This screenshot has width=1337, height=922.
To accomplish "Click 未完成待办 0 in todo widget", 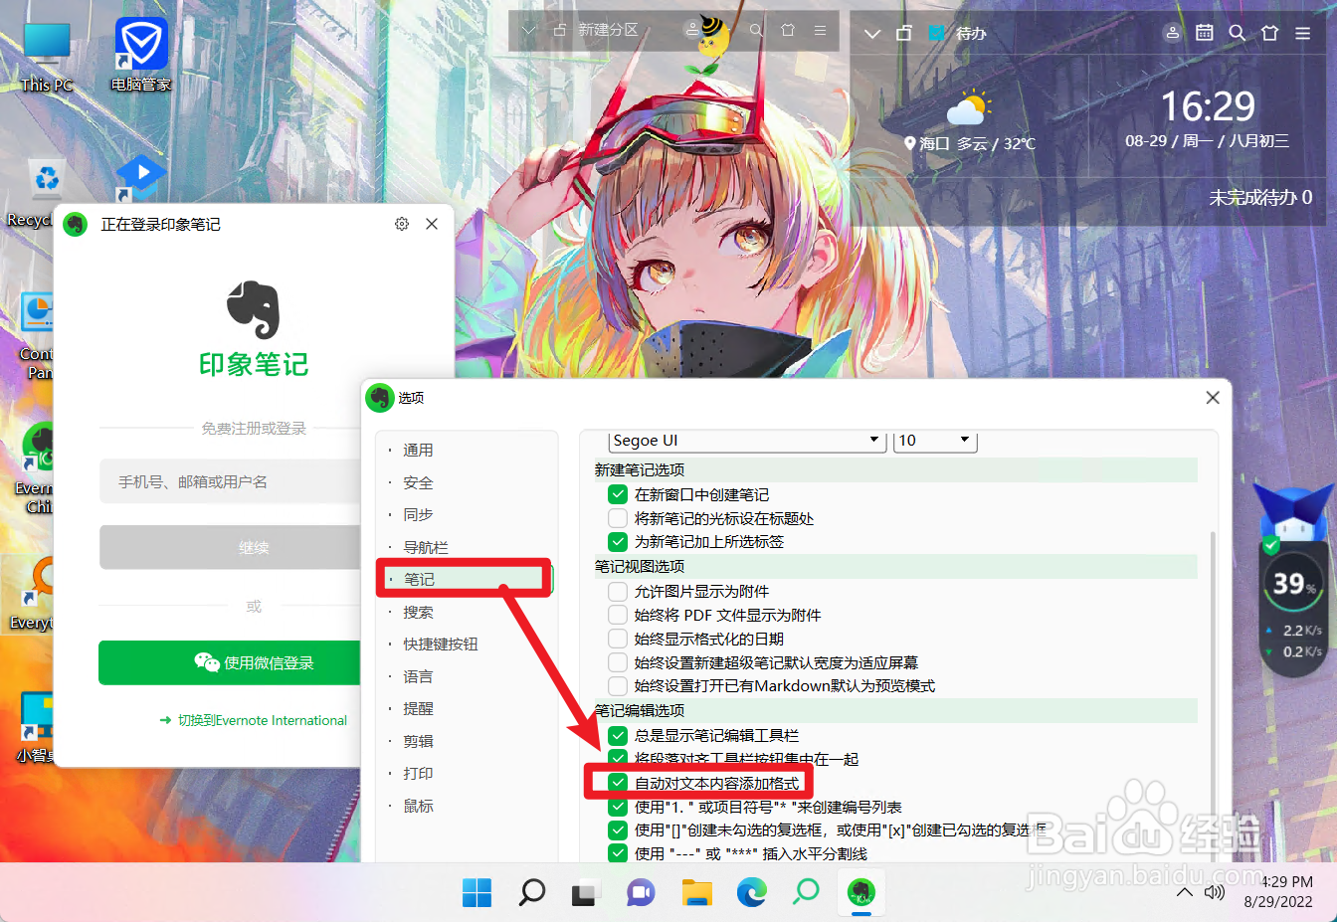I will pyautogui.click(x=1260, y=197).
